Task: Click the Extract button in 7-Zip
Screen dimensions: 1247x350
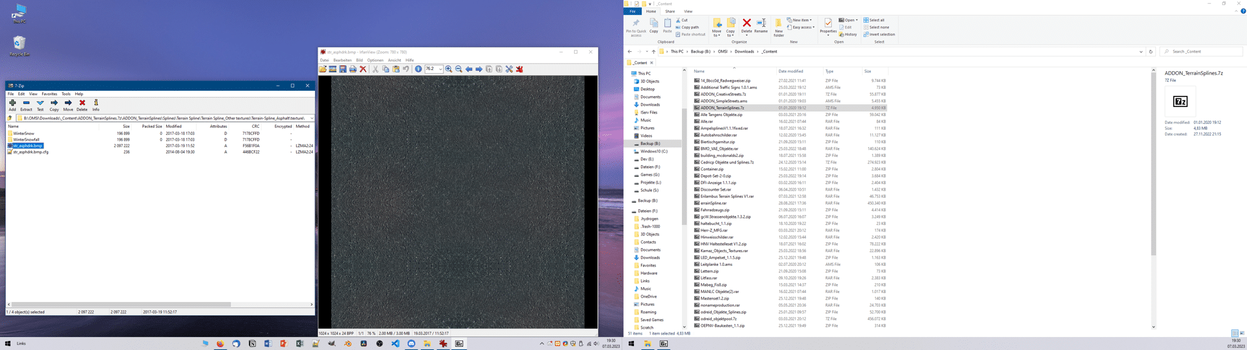Action: [x=26, y=104]
